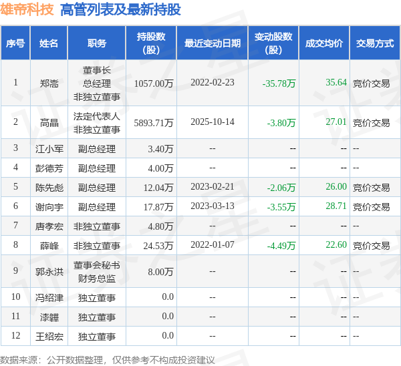The width and height of the screenshot is (401, 366).
Task: Click the average price 35.64
Action: coord(336,82)
